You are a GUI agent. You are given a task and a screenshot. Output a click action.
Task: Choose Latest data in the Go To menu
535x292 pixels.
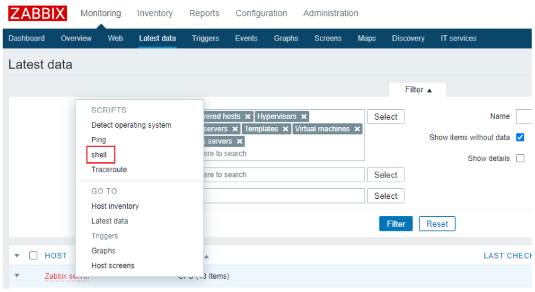[x=109, y=221]
